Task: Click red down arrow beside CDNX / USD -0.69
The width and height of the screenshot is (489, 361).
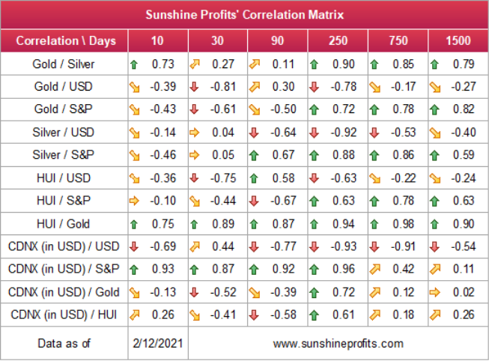Action: pos(134,247)
